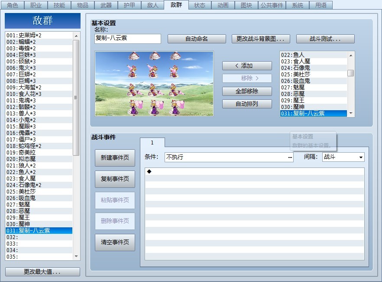The width and height of the screenshot is (382, 282).
Task: Click the troop list scroll down arrow
Action: coord(76,256)
